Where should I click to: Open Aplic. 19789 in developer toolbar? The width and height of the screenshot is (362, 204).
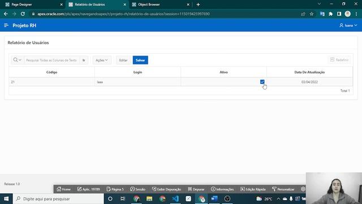point(89,189)
